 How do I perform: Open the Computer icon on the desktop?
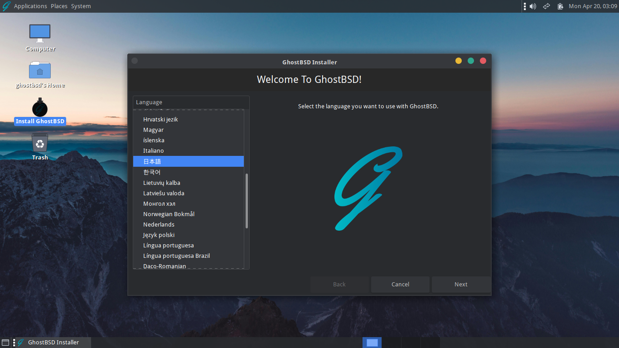click(40, 34)
